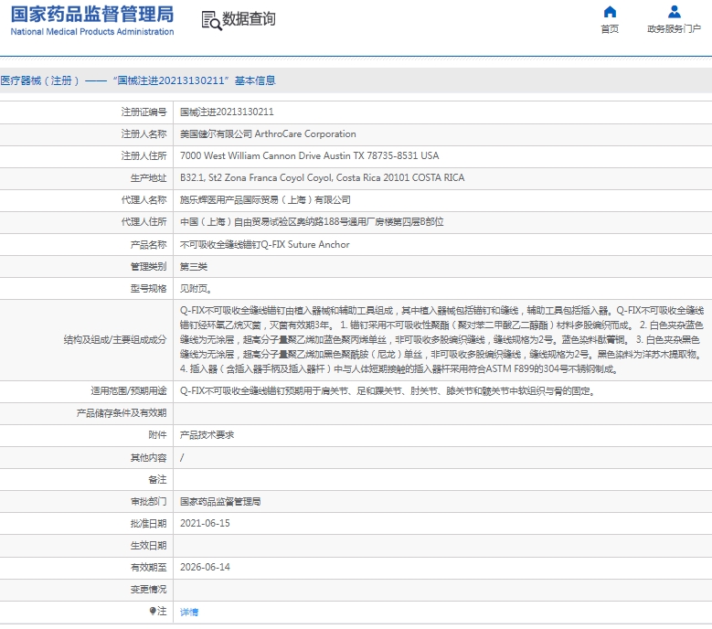Viewport: 712px width, 629px height.
Task: Open the 详情 link in the 注 row
Action: 189,612
